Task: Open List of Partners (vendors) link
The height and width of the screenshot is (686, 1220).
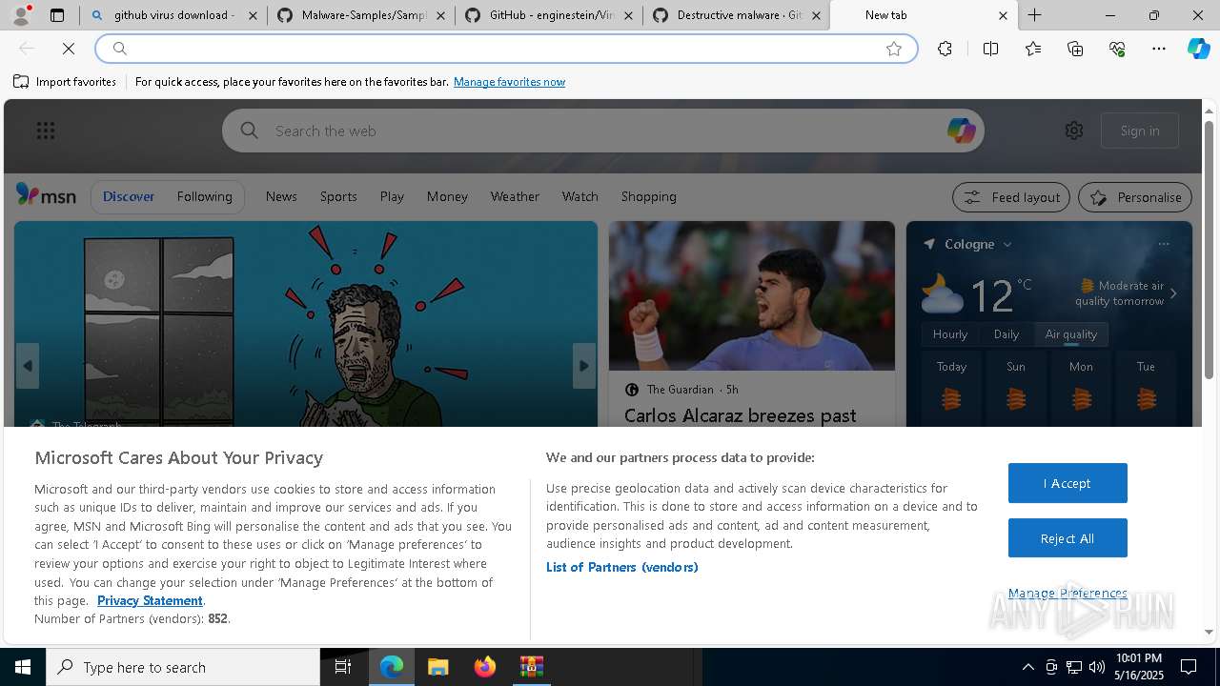Action: [622, 567]
